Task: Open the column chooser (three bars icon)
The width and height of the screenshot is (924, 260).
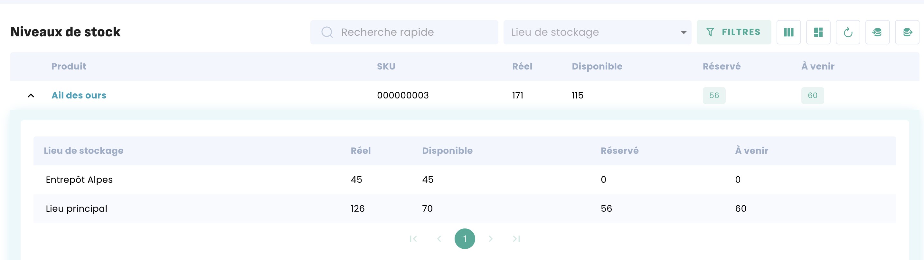Action: click(788, 32)
